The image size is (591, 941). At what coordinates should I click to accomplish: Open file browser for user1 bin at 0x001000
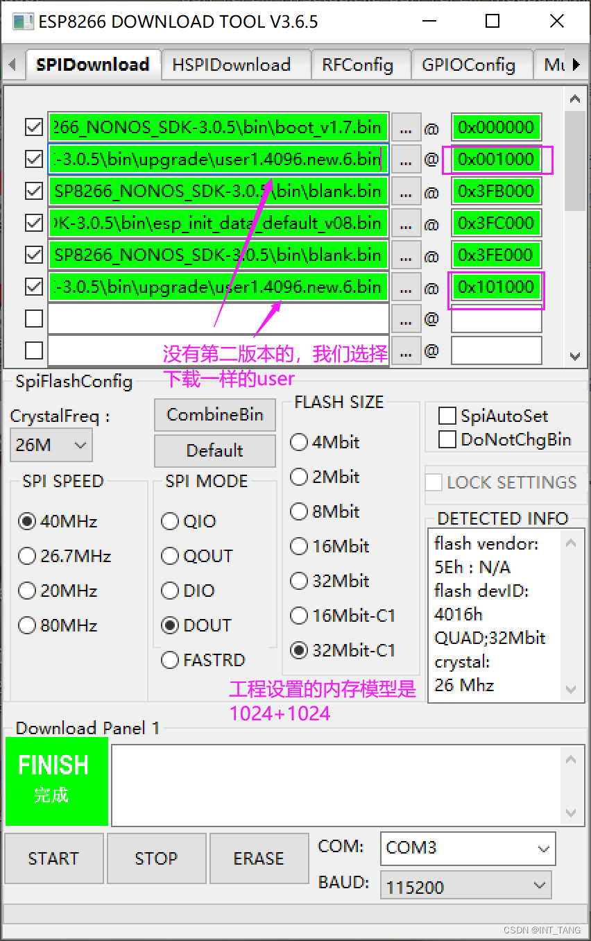pyautogui.click(x=406, y=159)
